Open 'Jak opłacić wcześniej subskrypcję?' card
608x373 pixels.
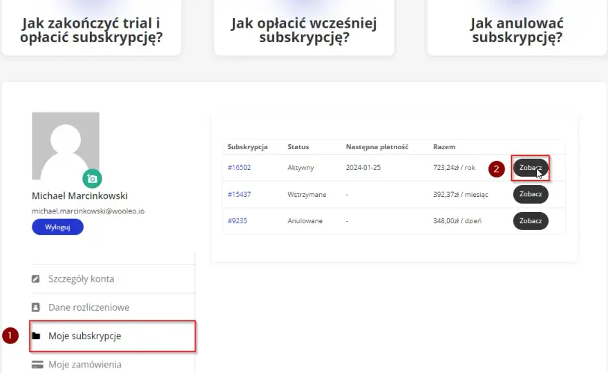[304, 28]
